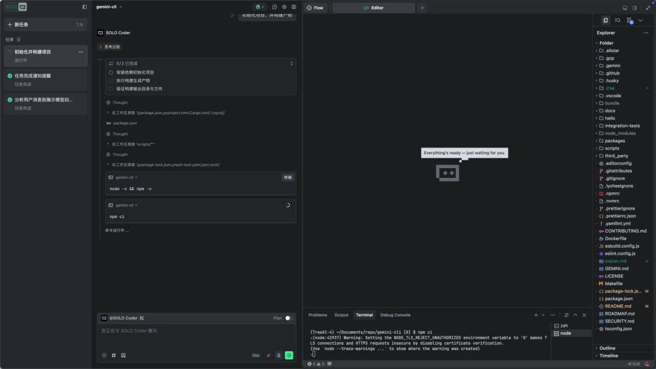Undo the sent message revert arrow
Viewport: 656px width, 369px height.
pos(232,15)
